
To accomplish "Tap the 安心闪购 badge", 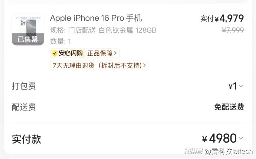I will click(x=68, y=53).
